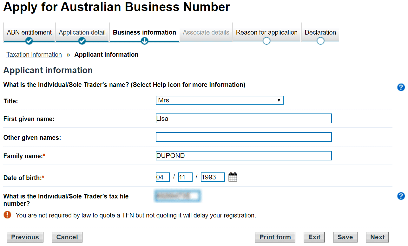Click the down-arrow circle under Business information

pyautogui.click(x=144, y=41)
